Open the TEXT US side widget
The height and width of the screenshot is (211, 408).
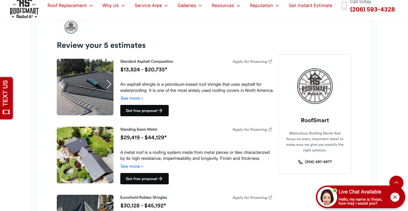tap(6, 98)
